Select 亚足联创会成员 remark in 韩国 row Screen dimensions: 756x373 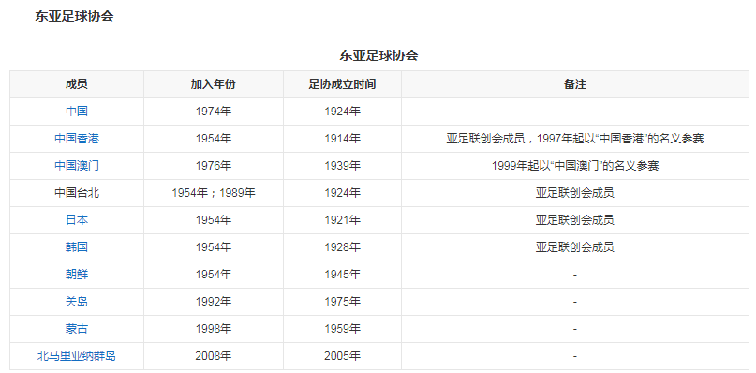[574, 247]
